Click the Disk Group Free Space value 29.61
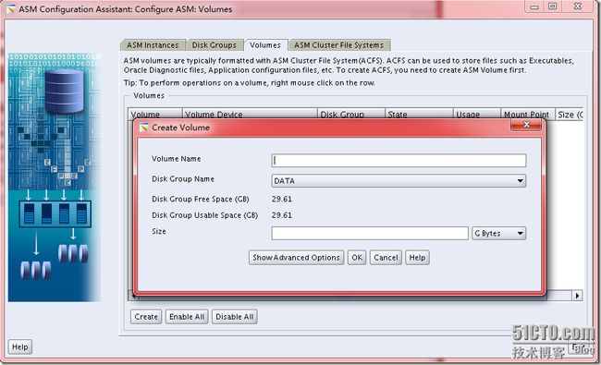This screenshot has height=365, width=601. tap(282, 200)
